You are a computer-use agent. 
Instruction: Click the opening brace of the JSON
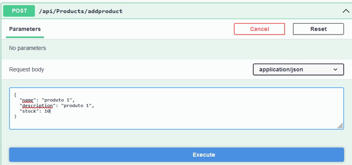[15, 95]
